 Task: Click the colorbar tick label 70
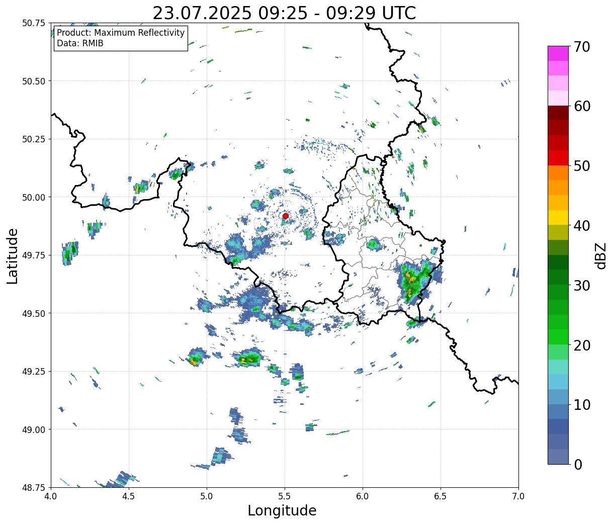tap(582, 47)
